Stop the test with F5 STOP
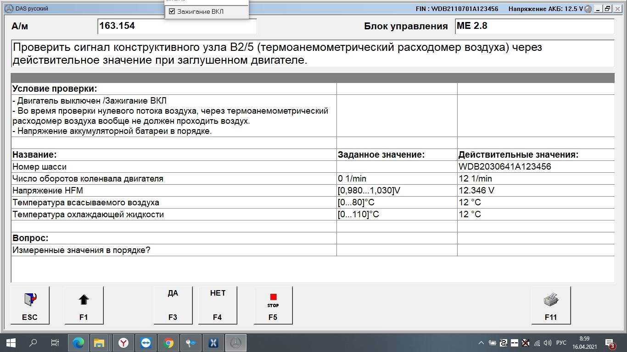This screenshot has width=627, height=352. [x=273, y=305]
